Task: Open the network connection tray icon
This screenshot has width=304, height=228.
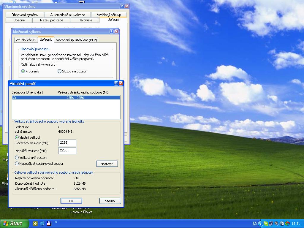Action: click(x=271, y=224)
